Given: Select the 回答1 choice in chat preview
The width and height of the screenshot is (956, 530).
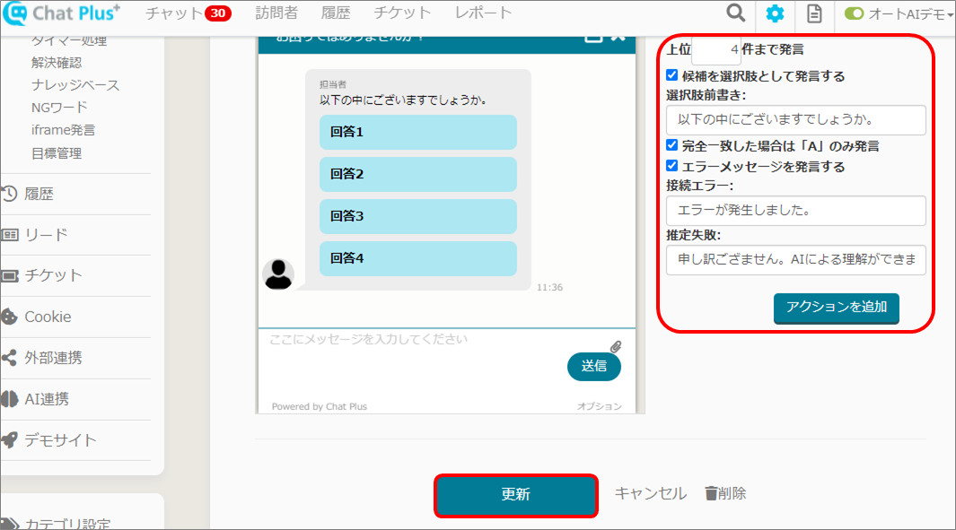Looking at the screenshot, I should (x=417, y=132).
